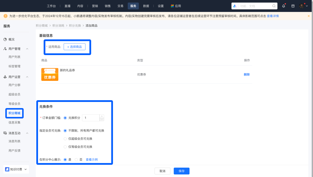313x177 pixels.
Task: Select 仅等级会员可兑换 radio option
Action: [x=65, y=147]
